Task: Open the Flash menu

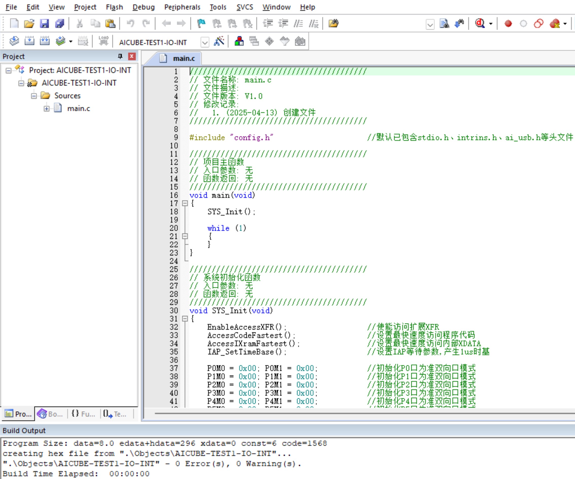Action: click(x=114, y=7)
